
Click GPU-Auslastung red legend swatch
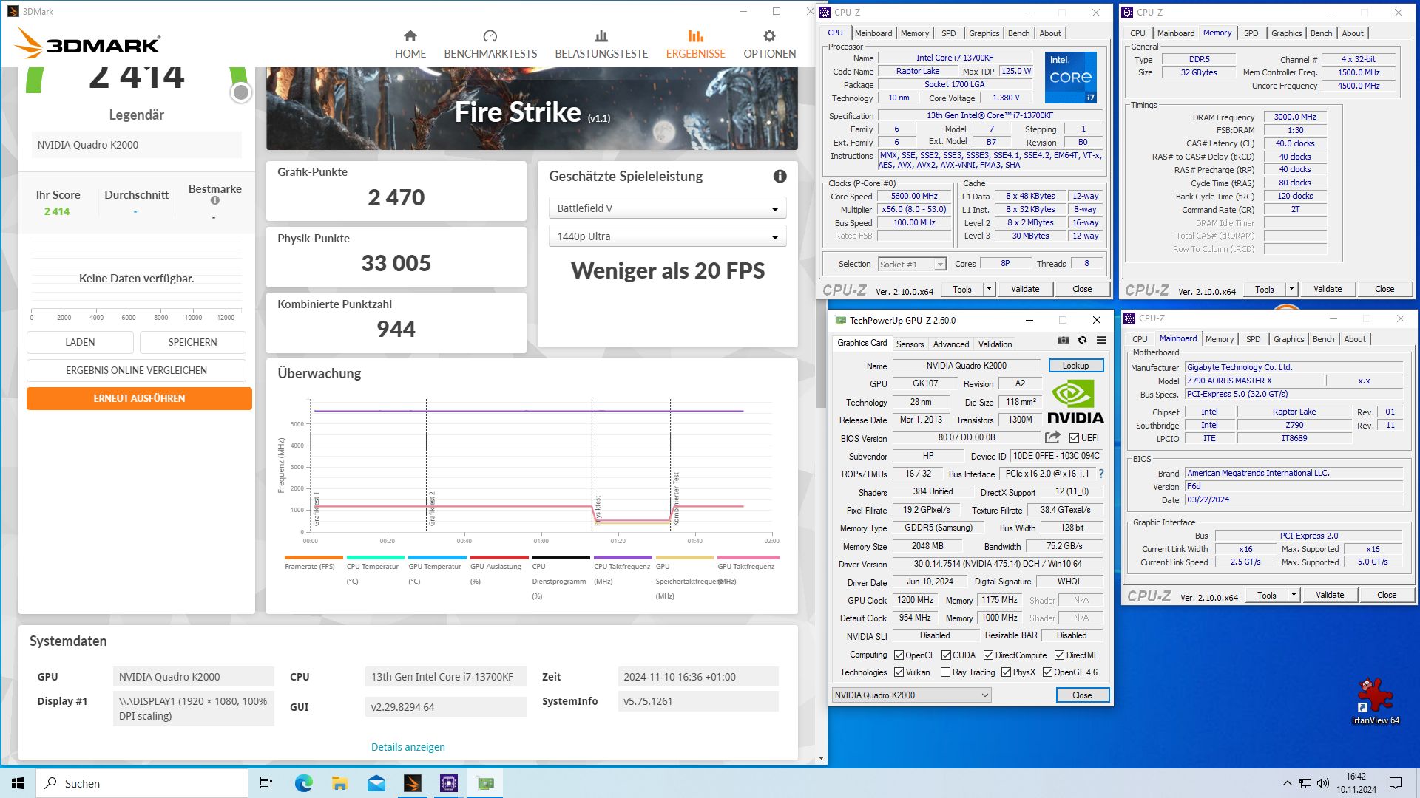[x=499, y=558]
